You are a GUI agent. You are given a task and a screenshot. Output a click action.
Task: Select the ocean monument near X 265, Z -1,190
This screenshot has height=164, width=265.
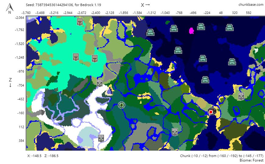(232, 62)
